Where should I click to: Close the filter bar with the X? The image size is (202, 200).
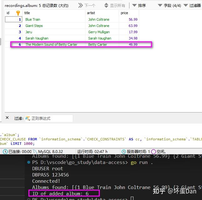(7, 118)
